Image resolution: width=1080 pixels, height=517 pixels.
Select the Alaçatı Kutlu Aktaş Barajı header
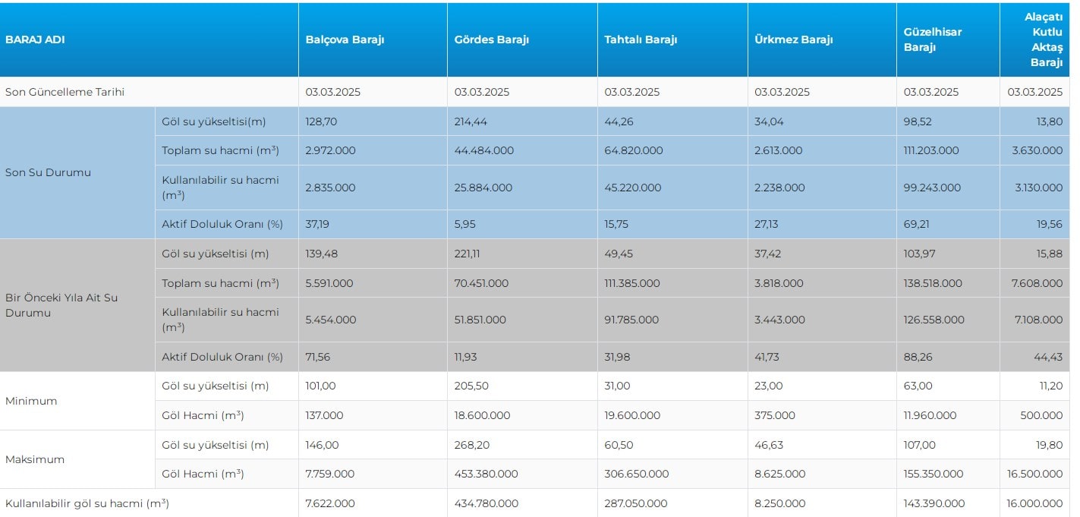pos(1043,39)
